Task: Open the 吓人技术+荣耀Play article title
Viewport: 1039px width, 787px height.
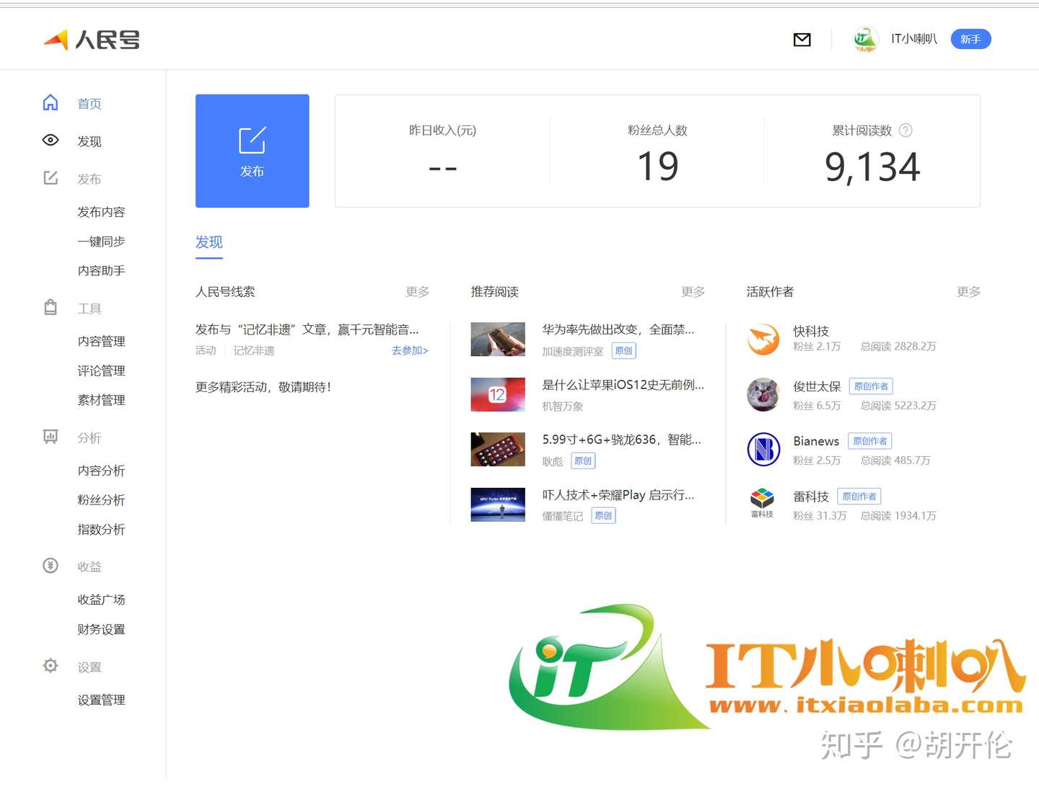Action: [618, 495]
